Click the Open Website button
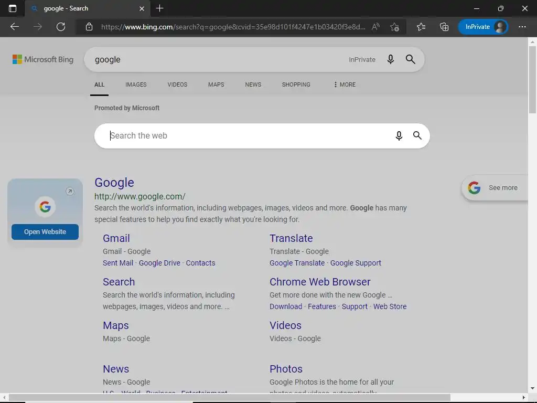Screen dimensions: 537x403 [45, 232]
